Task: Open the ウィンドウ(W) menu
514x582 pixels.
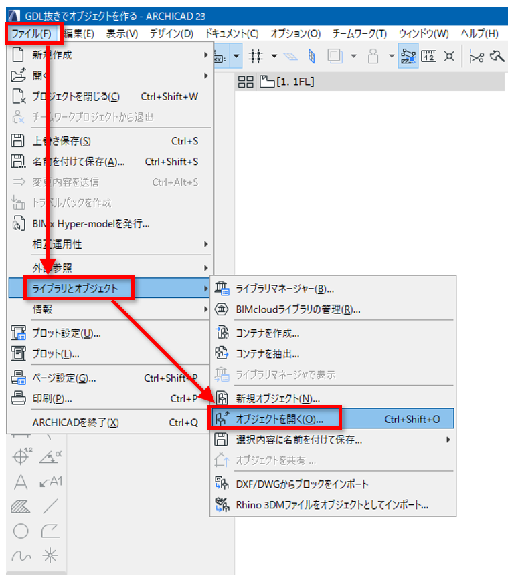Action: point(424,34)
